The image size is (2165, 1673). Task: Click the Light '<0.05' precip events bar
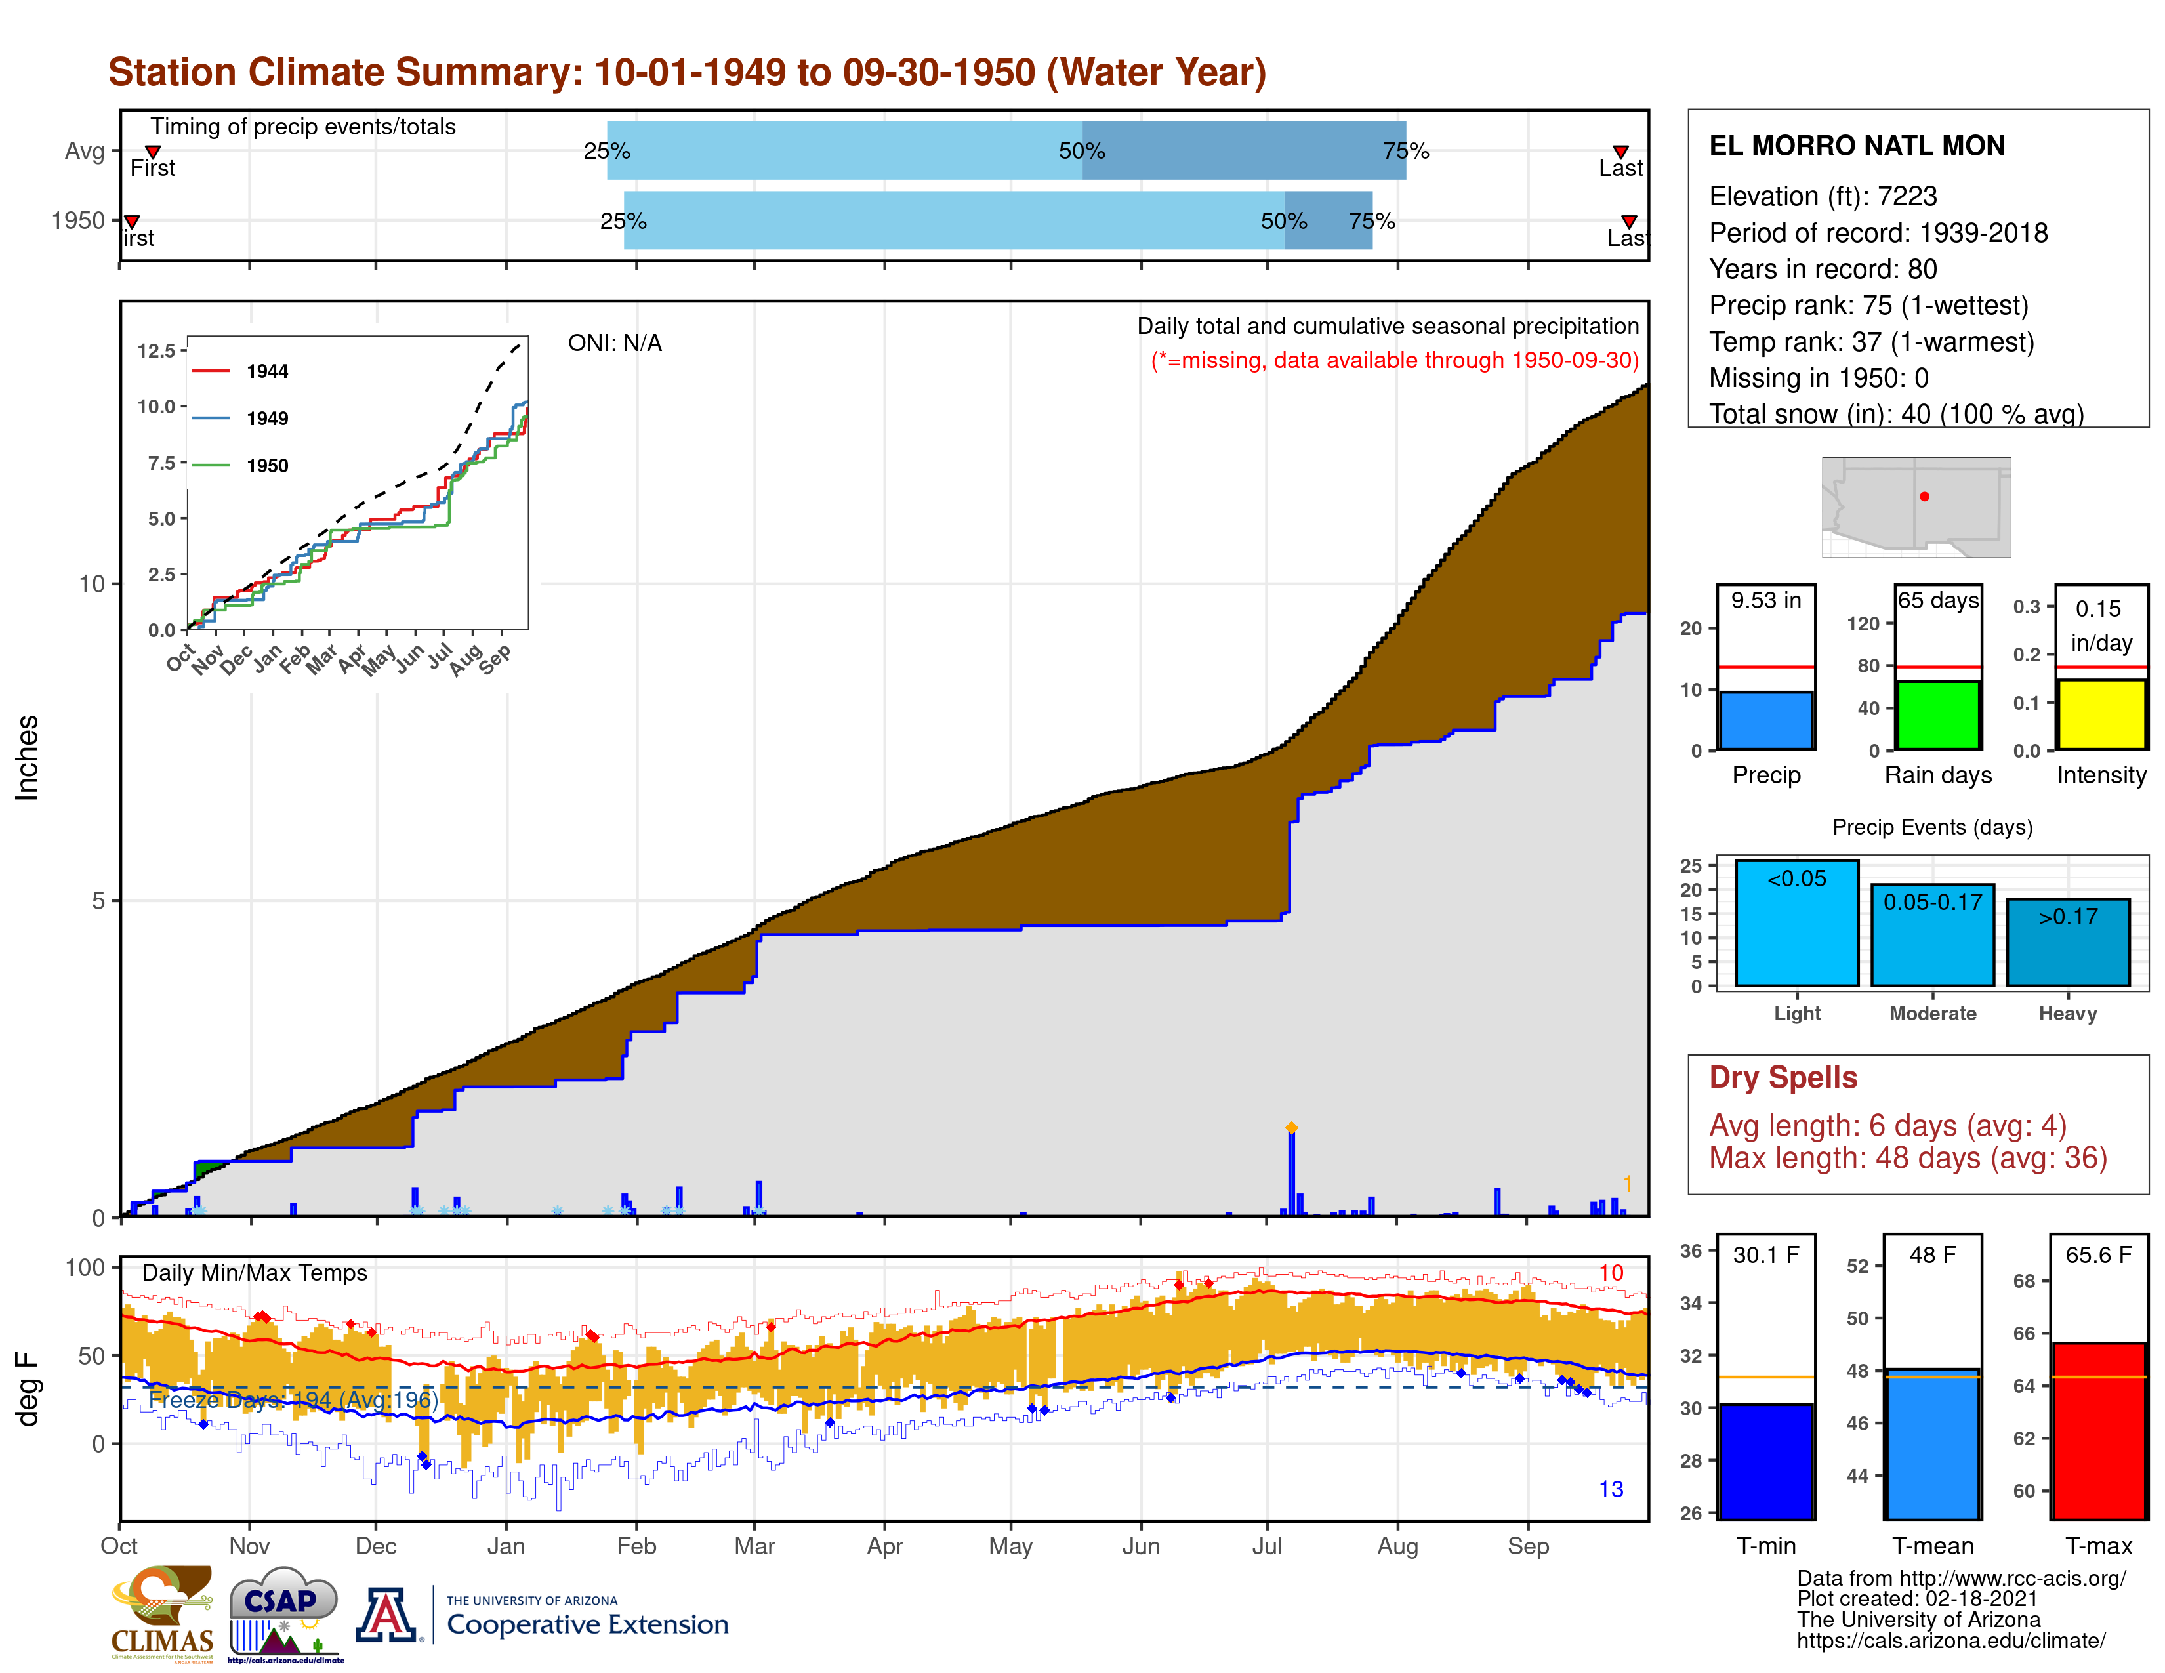pyautogui.click(x=1796, y=924)
